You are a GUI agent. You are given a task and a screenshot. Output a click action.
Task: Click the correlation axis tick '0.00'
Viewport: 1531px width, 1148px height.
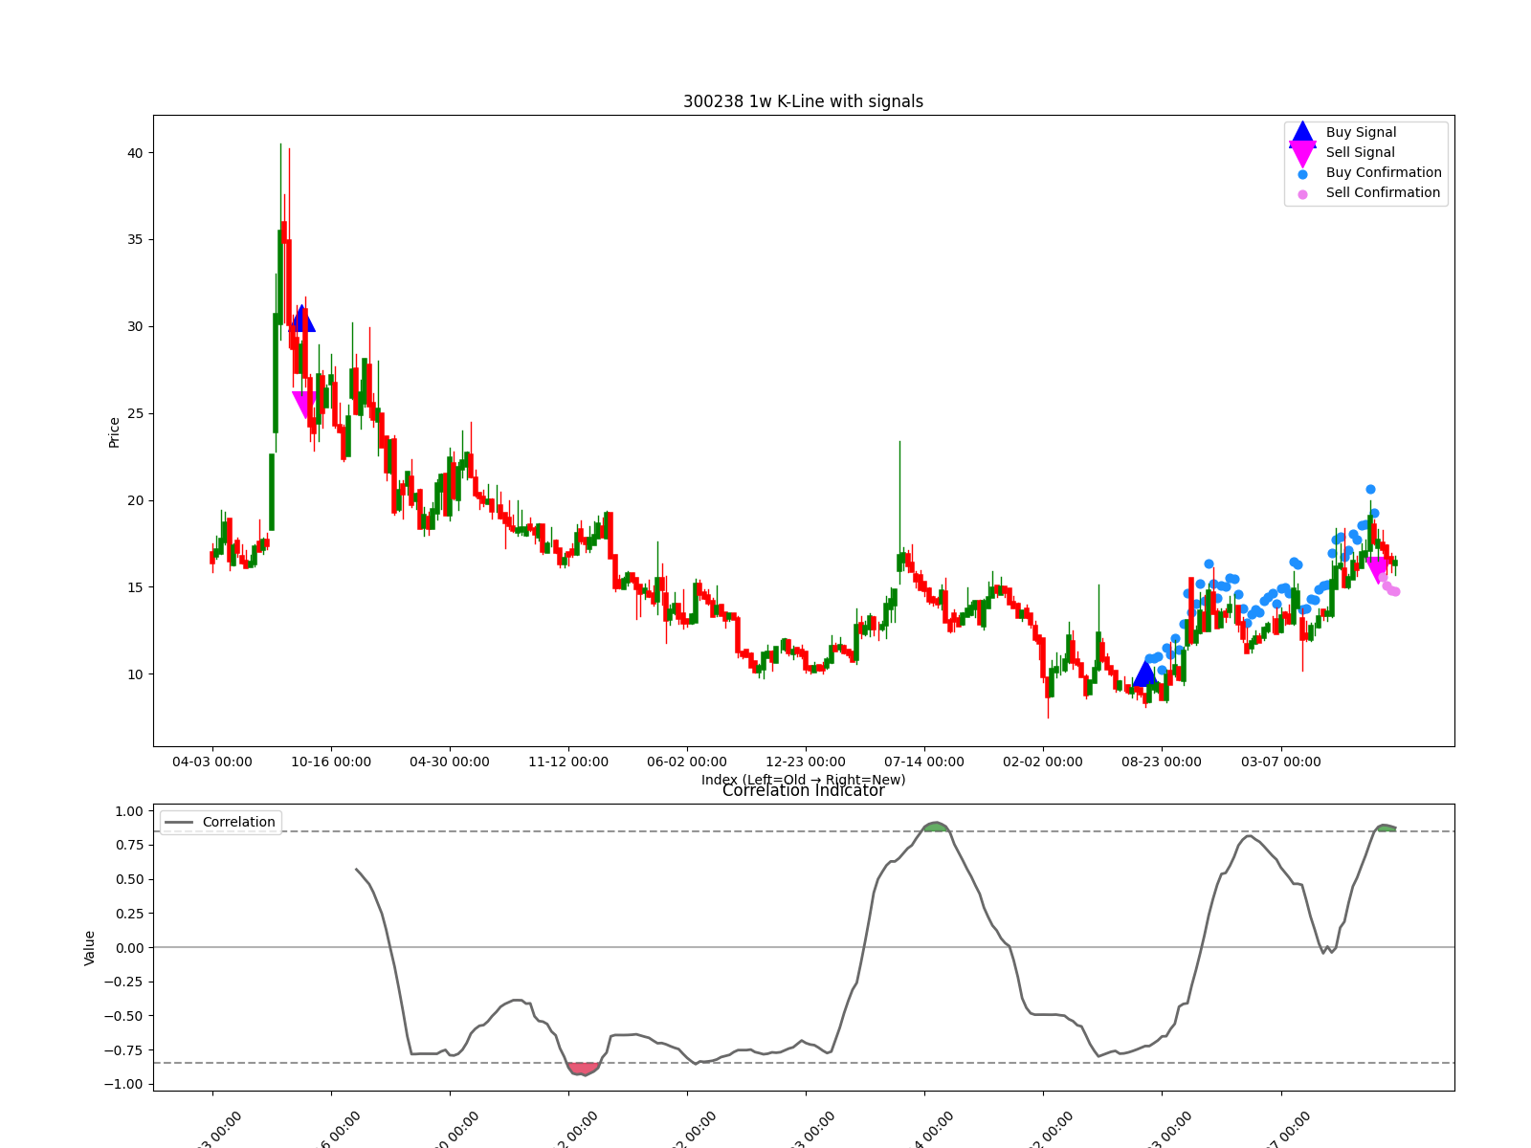pyautogui.click(x=129, y=947)
